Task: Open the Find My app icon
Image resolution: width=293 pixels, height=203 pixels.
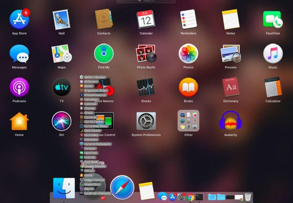Action: (104, 54)
